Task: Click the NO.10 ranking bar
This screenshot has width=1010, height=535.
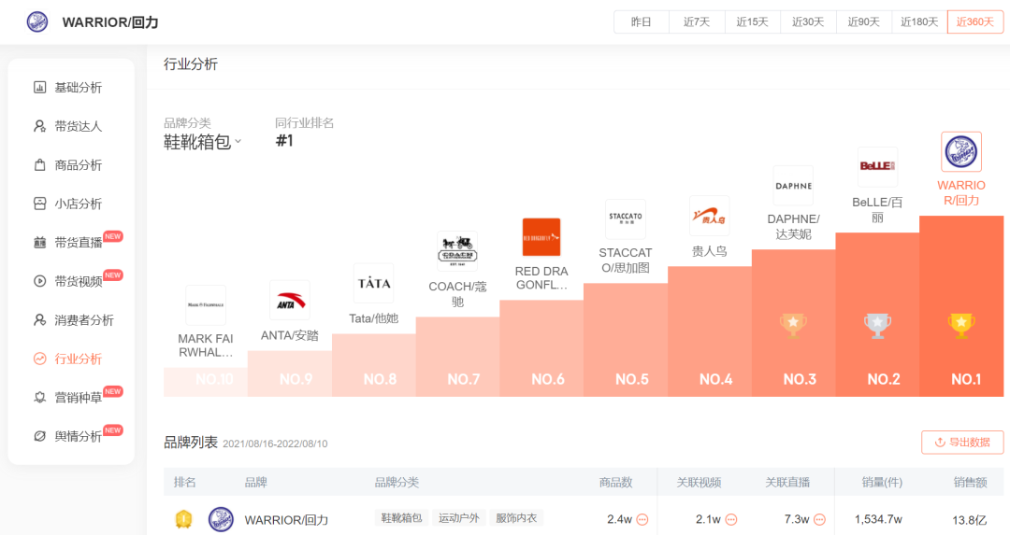Action: [206, 382]
